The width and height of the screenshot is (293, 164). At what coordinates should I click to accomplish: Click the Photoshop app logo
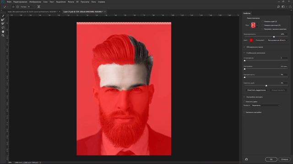click(x=3, y=2)
